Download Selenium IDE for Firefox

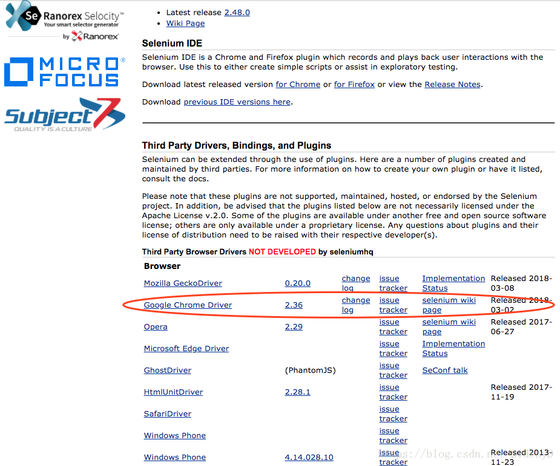354,85
